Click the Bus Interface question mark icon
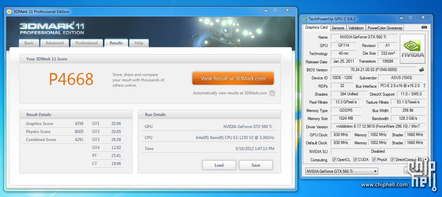The width and height of the screenshot is (442, 197). click(424, 86)
